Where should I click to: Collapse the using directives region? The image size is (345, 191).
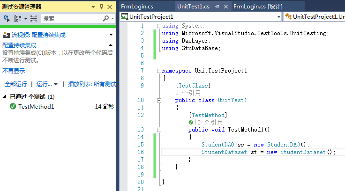point(159,26)
